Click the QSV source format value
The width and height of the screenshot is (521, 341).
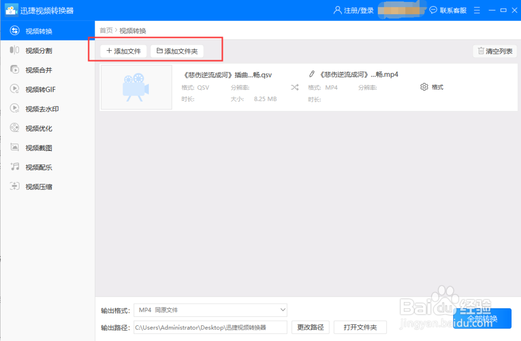pos(203,88)
